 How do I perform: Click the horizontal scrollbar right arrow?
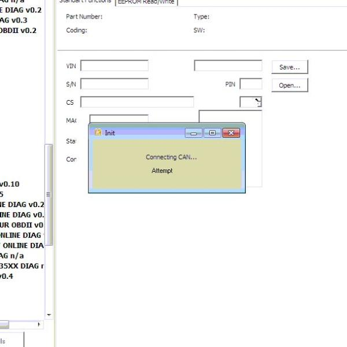pos(38,324)
